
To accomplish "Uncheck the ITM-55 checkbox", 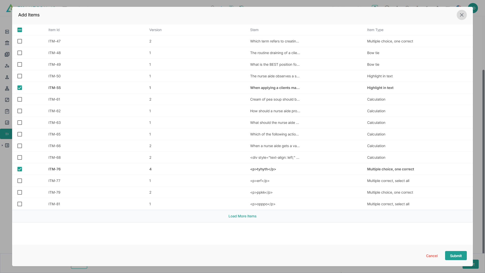I will (20, 88).
